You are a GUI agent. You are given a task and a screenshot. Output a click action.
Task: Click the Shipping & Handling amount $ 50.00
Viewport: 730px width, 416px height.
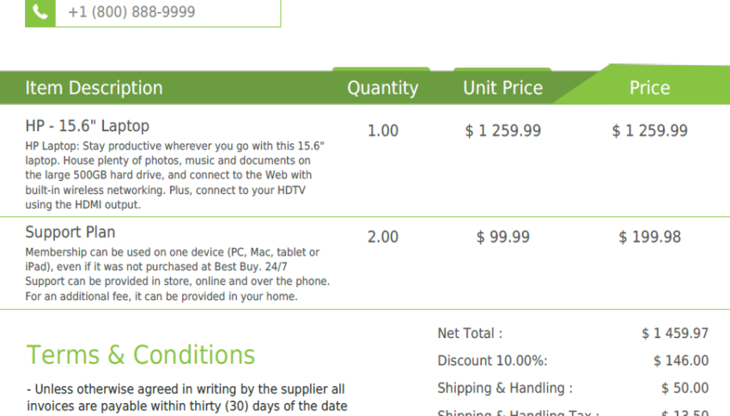tap(684, 388)
